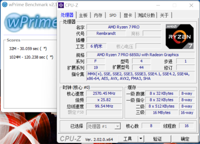Click the 验证 button

coord(158,139)
